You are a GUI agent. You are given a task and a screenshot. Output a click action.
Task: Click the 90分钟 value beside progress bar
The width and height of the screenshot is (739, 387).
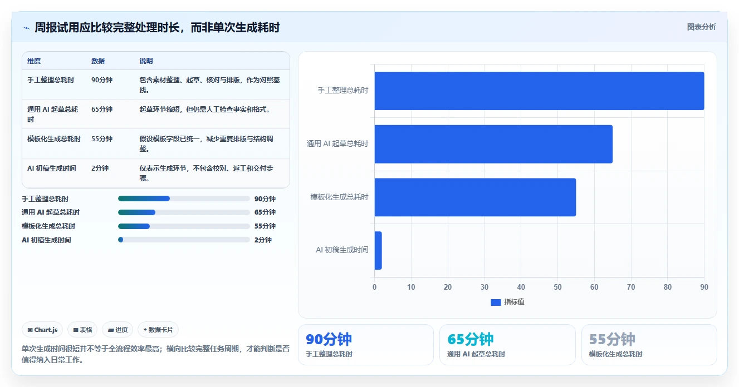265,199
